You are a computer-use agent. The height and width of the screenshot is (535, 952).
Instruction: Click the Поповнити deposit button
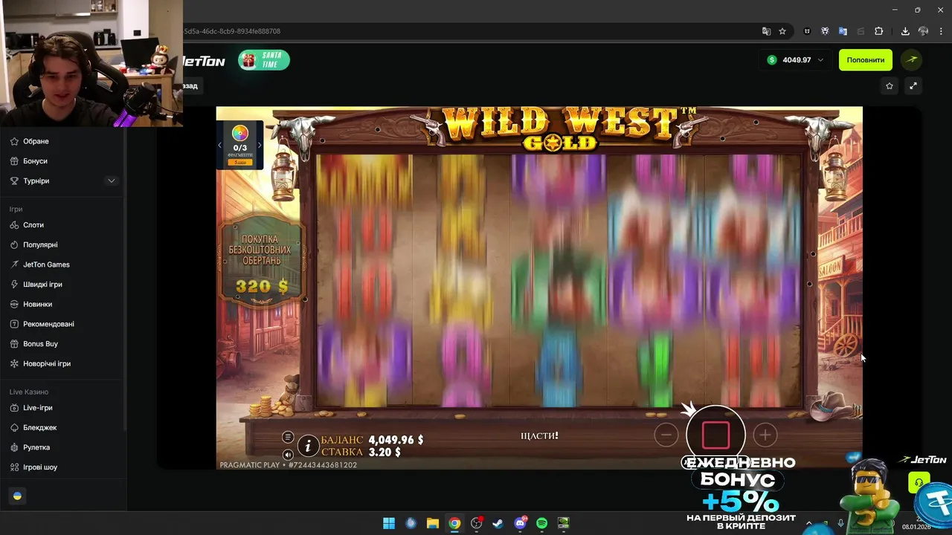(x=866, y=60)
